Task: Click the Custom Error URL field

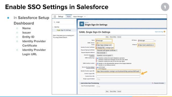Action: (x=118, y=77)
